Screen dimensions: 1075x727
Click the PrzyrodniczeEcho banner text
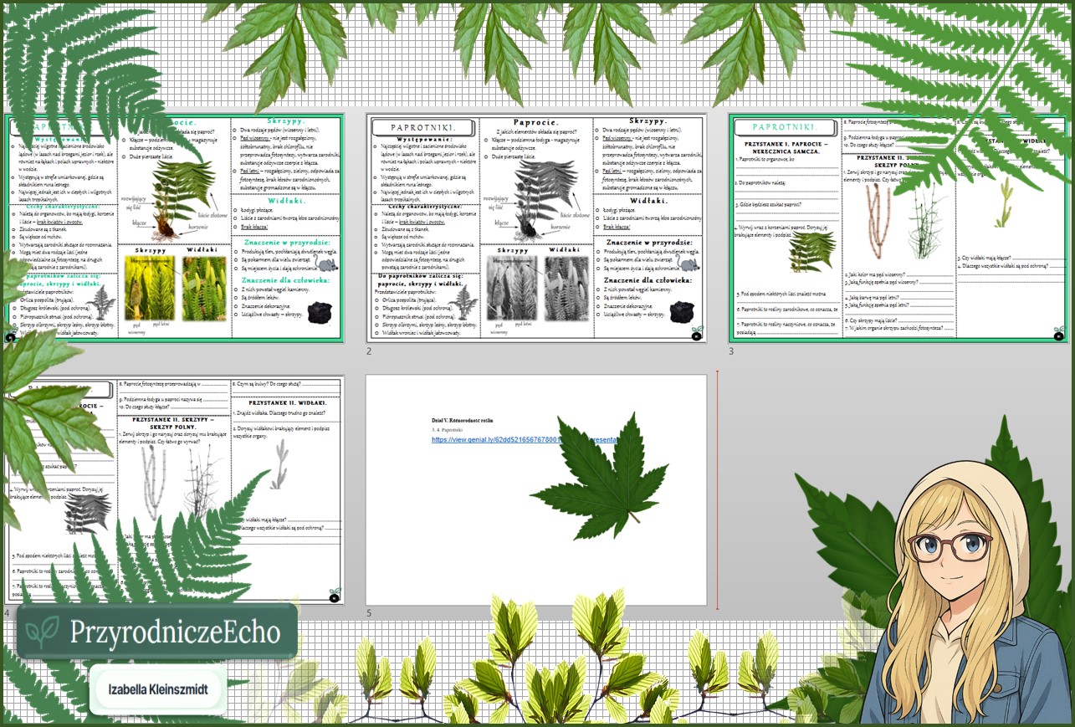click(175, 632)
